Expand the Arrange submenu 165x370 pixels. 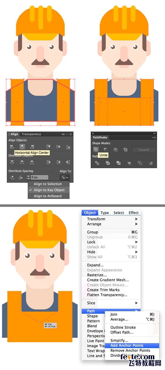pyautogui.click(x=111, y=224)
